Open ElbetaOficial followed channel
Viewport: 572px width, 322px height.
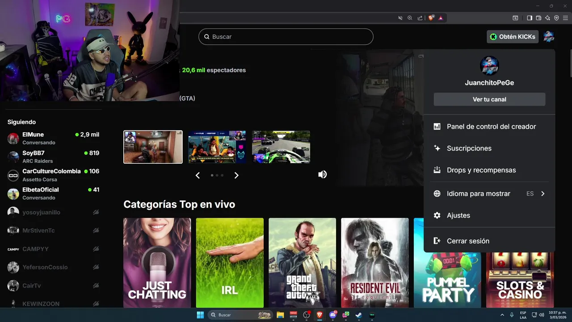54,193
